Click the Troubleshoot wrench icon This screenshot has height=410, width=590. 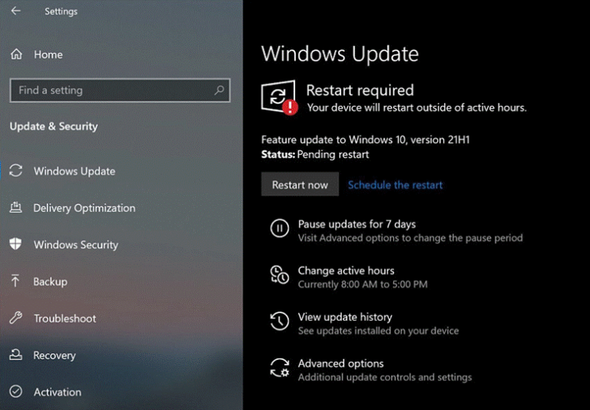tap(16, 318)
